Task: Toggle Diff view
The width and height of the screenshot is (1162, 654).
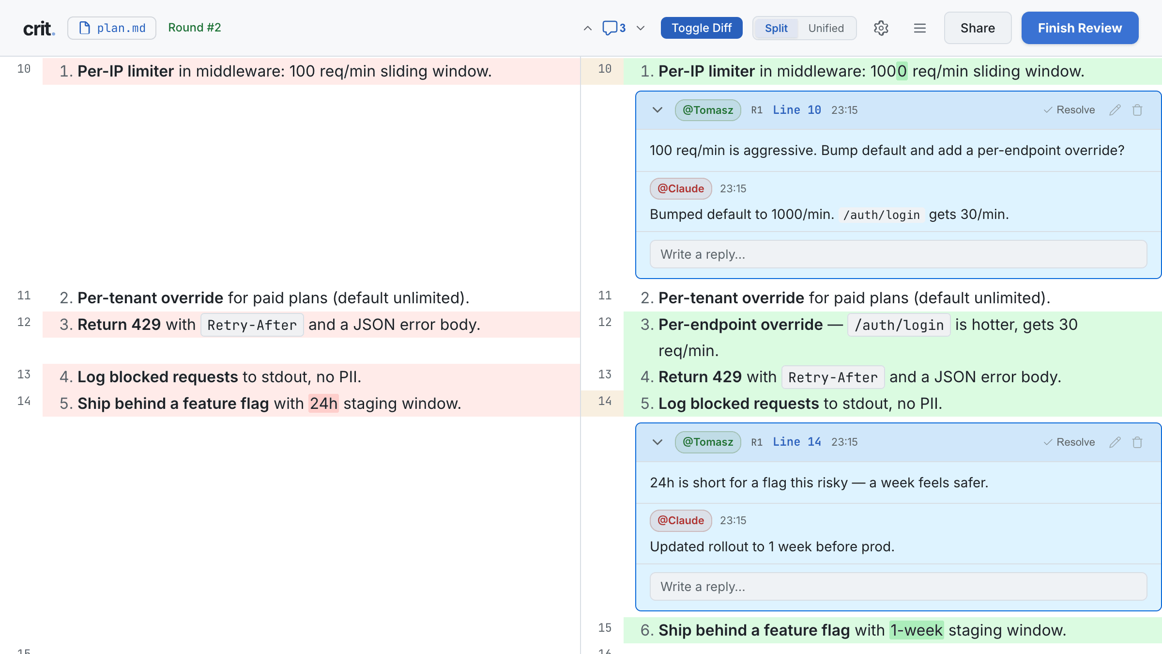Action: pyautogui.click(x=702, y=28)
